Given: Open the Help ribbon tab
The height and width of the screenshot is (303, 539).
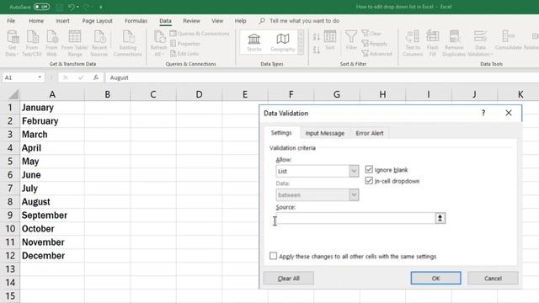Looking at the screenshot, I should (240, 20).
